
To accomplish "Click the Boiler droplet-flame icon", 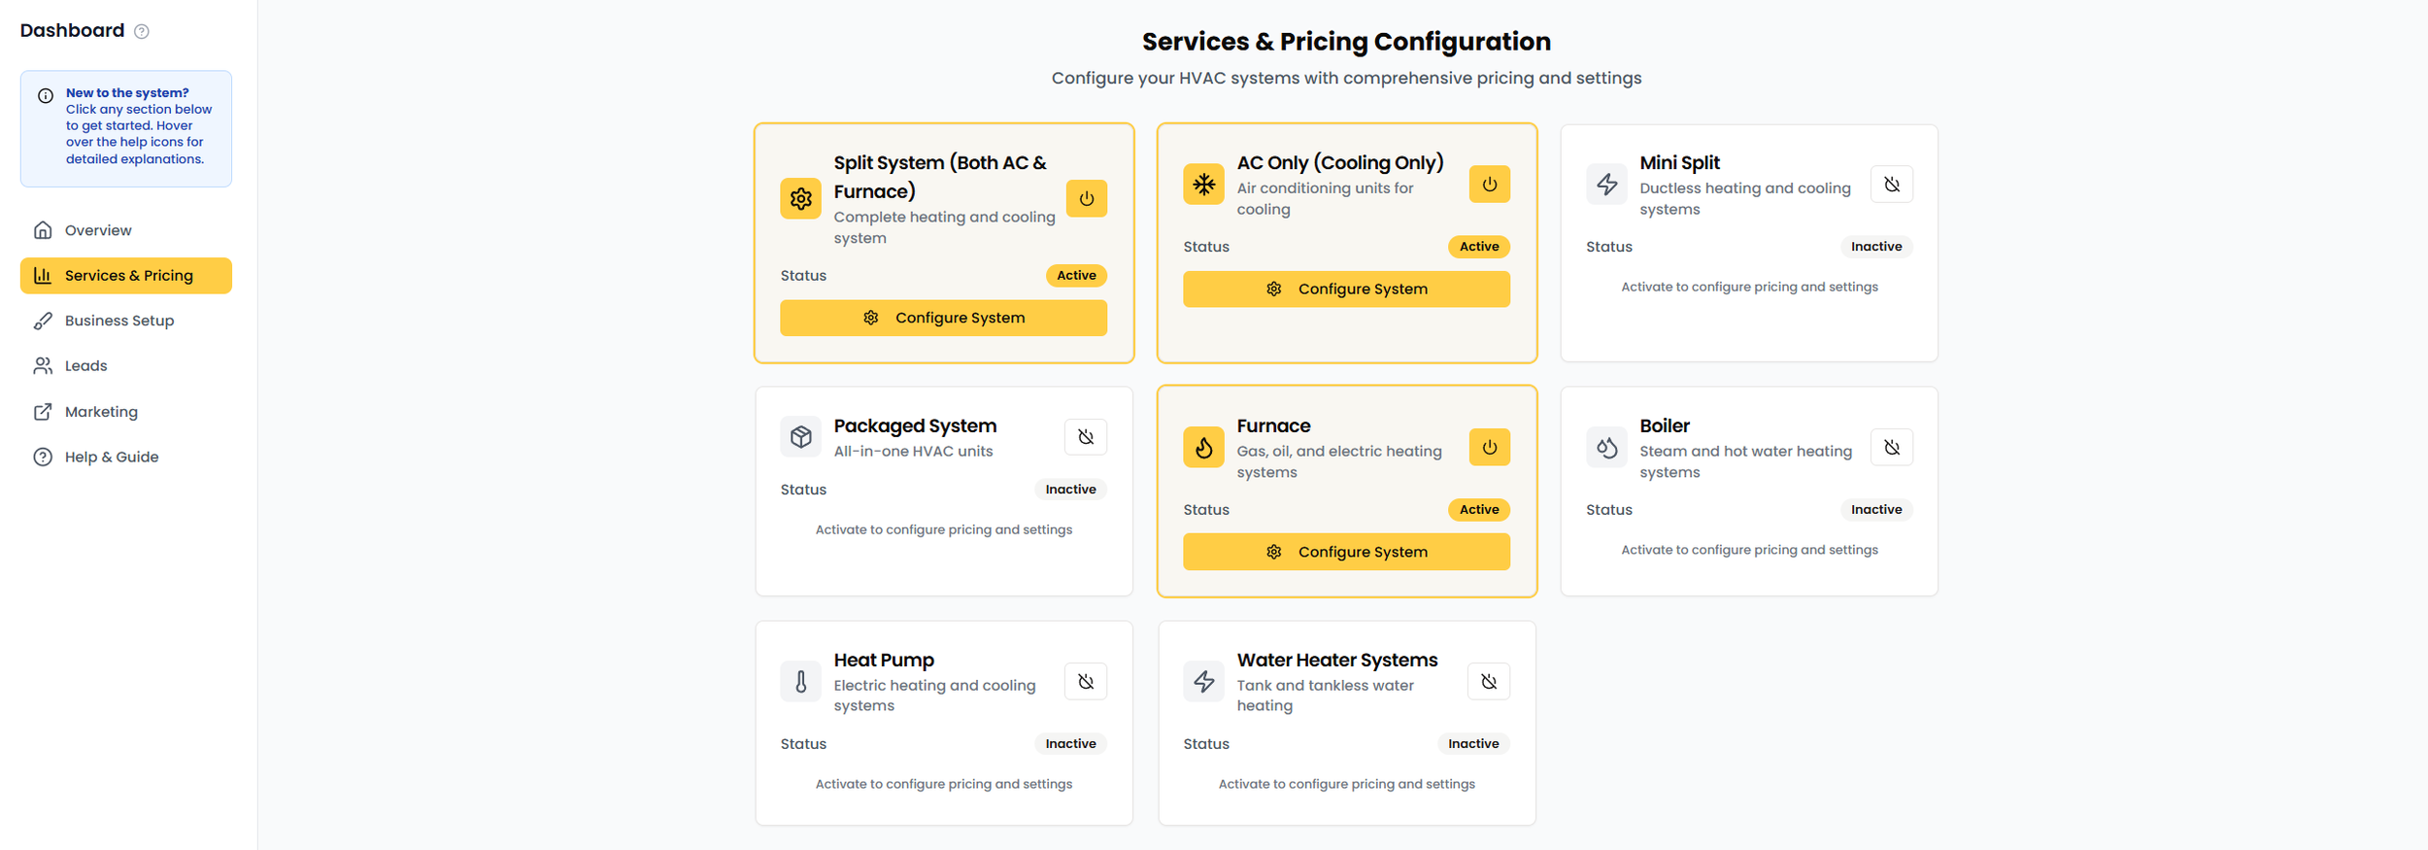I will (1606, 448).
